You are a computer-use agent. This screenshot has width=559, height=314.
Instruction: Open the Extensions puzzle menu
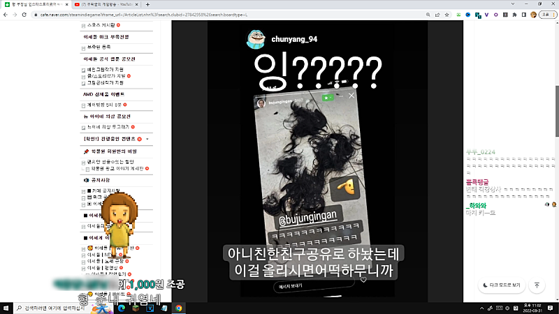coord(514,15)
